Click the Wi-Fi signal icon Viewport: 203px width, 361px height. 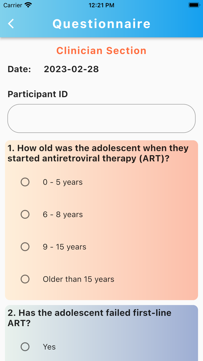28,5
